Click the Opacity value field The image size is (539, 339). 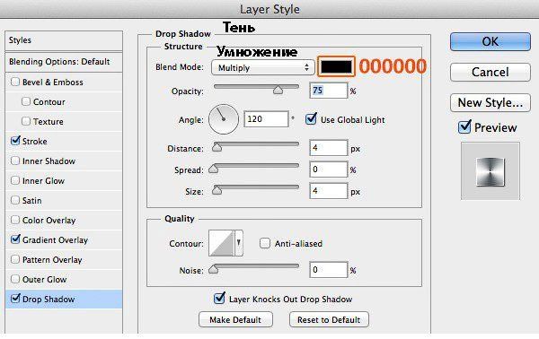tap(328, 91)
